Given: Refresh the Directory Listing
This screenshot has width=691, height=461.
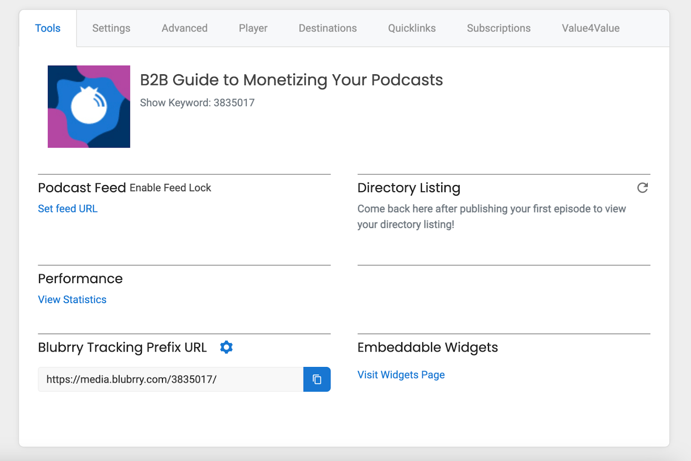Looking at the screenshot, I should (x=643, y=188).
